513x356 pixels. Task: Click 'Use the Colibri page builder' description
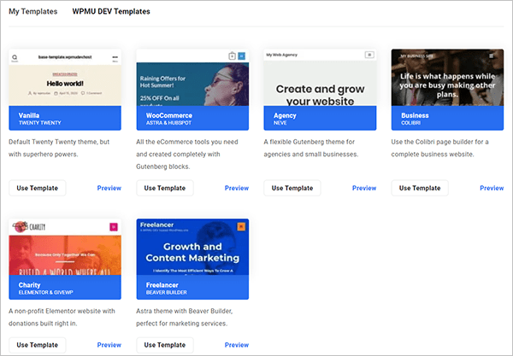coord(440,148)
